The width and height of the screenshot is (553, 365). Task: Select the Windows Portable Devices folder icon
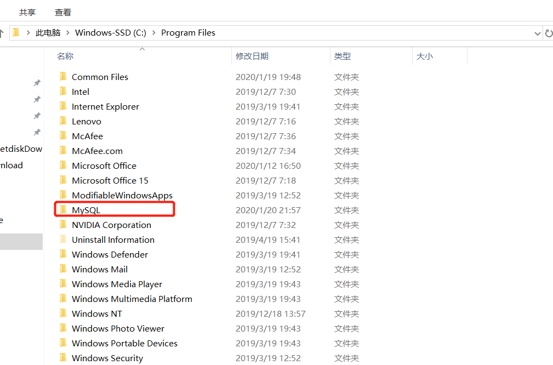(x=63, y=343)
